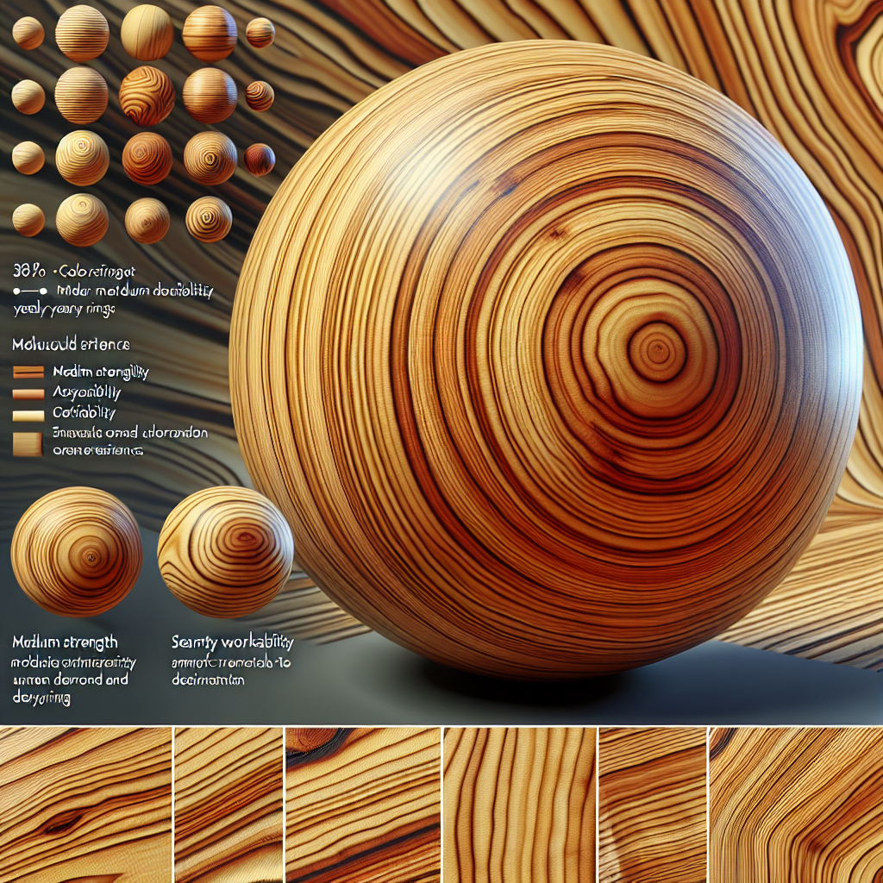Click the bottom wood strip with dark knot eye
Screen dimensions: 883x883
pyautogui.click(x=85, y=805)
